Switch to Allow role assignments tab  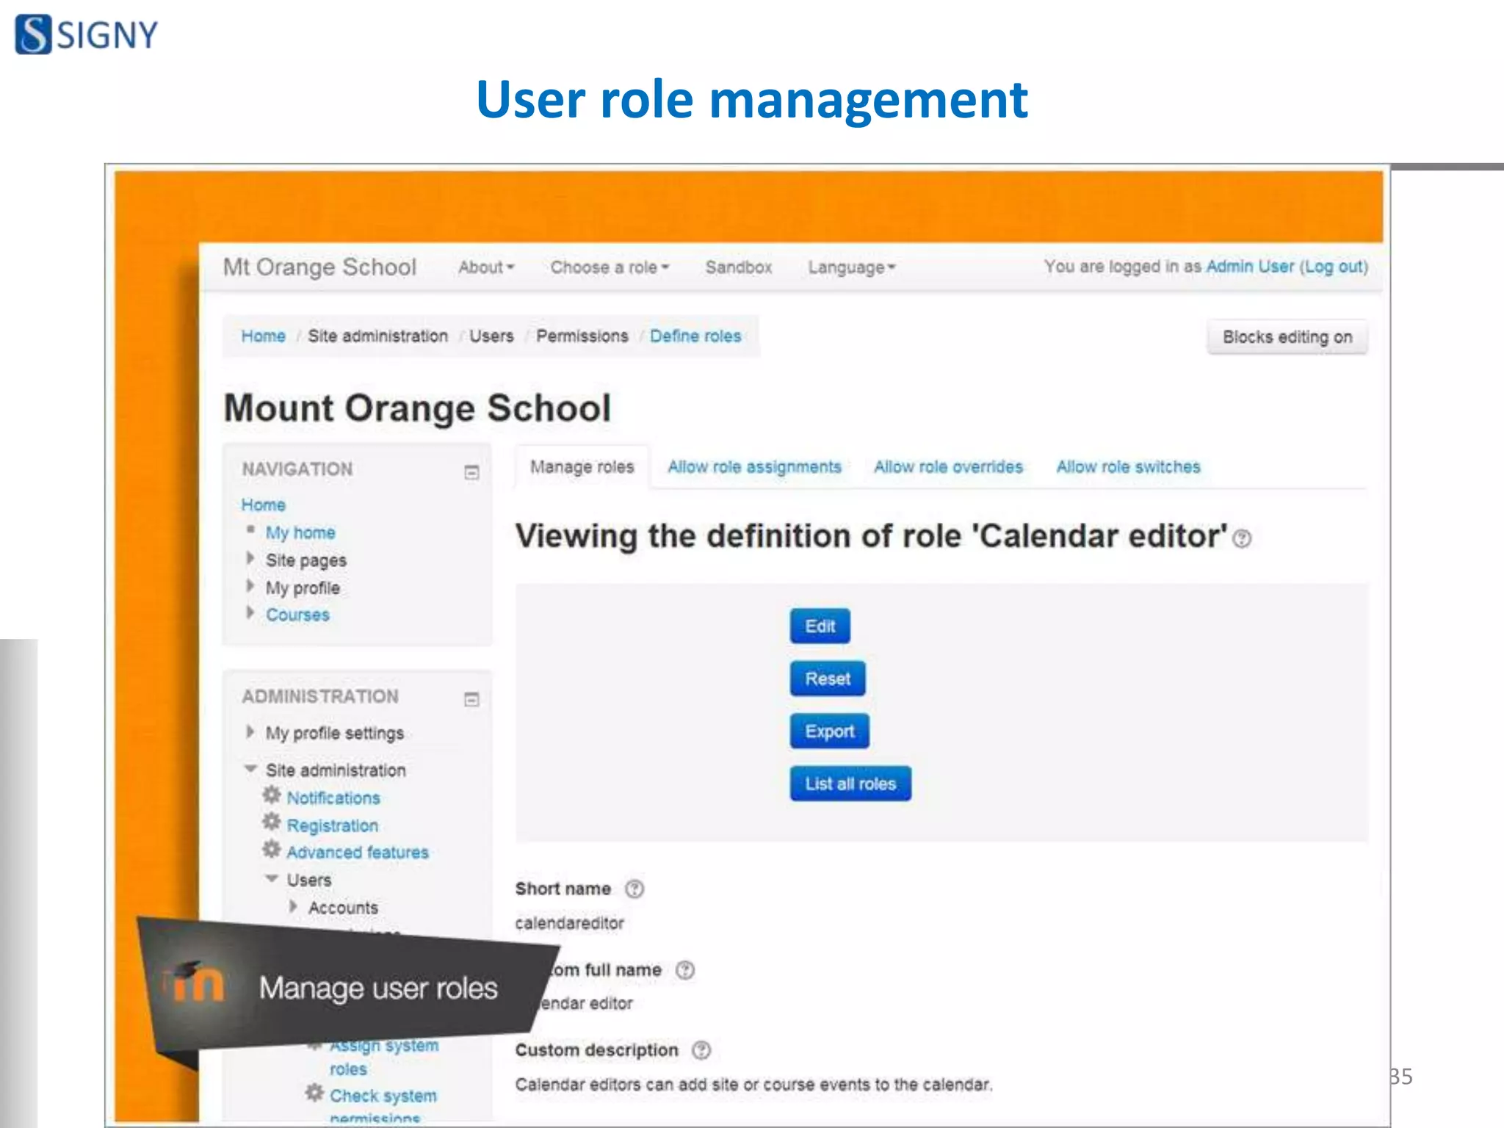point(754,467)
